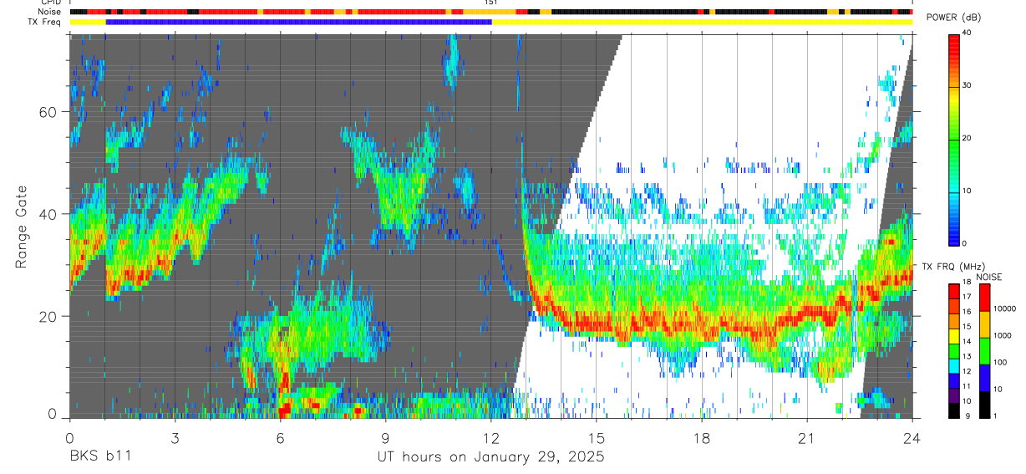This screenshot has height=474, width=1026.
Task: Click the '0' UT hours tick label
Action: pyautogui.click(x=69, y=438)
